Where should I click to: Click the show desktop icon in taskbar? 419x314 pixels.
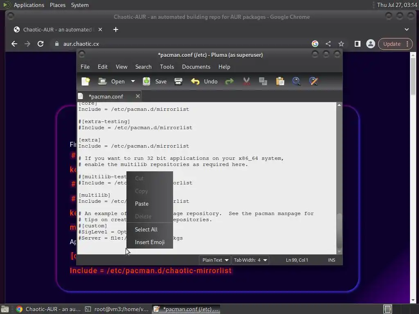tap(5, 309)
